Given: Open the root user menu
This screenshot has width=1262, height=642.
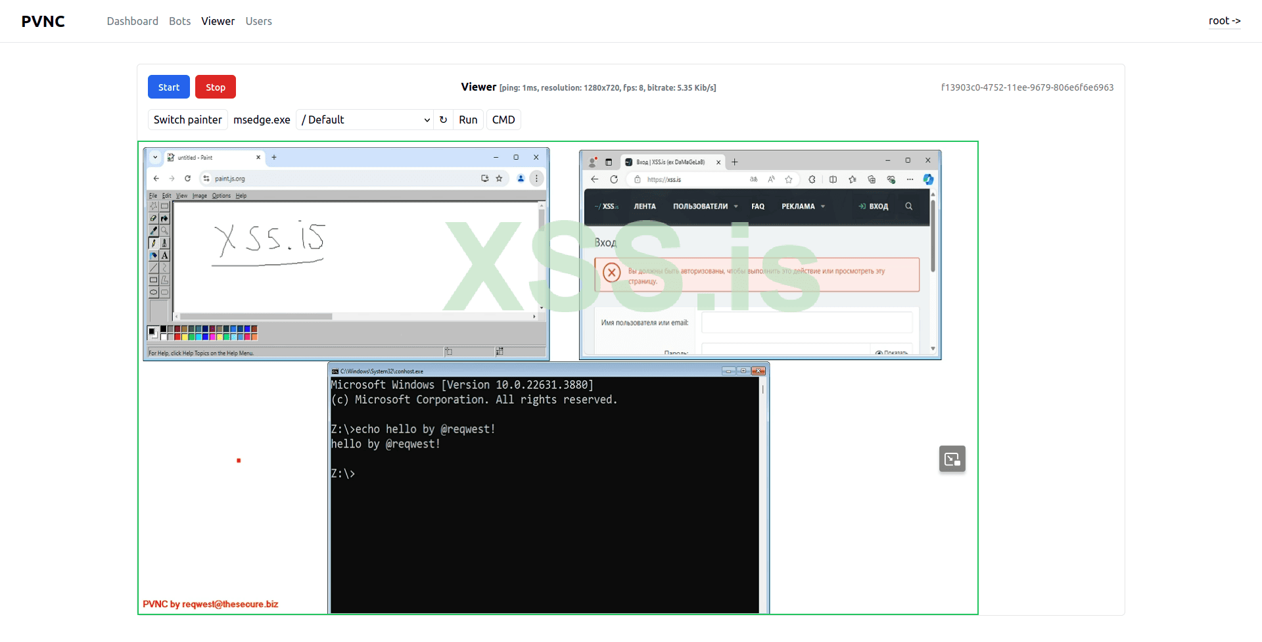Looking at the screenshot, I should [1225, 21].
